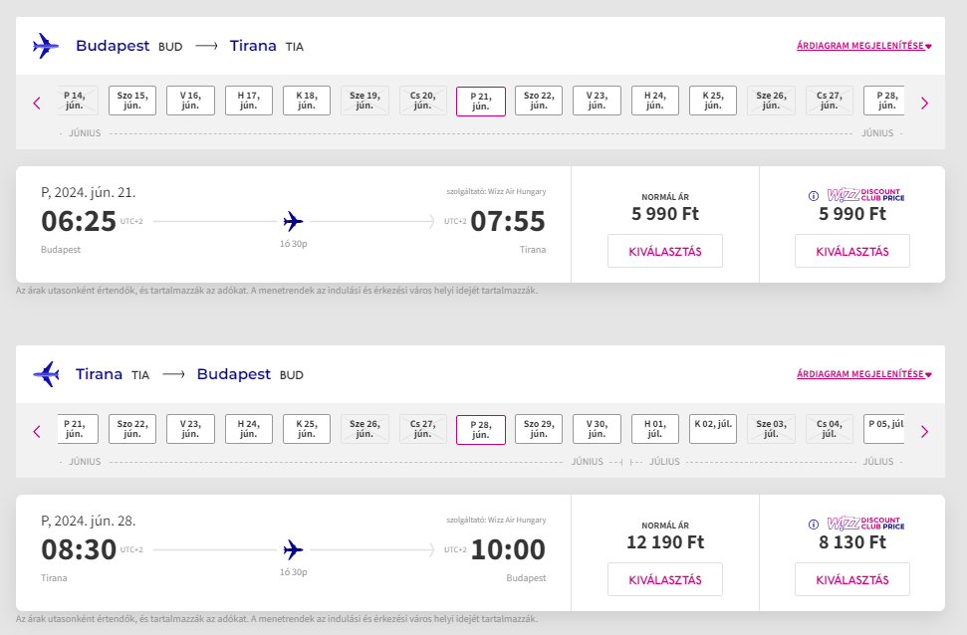Click previous dates arrow for Budapest–Tirana flight

[37, 103]
